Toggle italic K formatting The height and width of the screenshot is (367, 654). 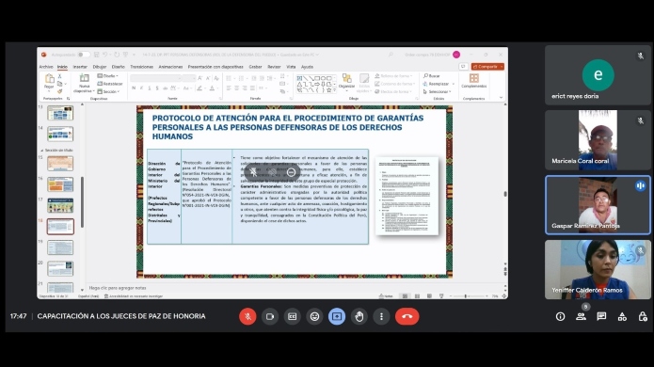[141, 88]
